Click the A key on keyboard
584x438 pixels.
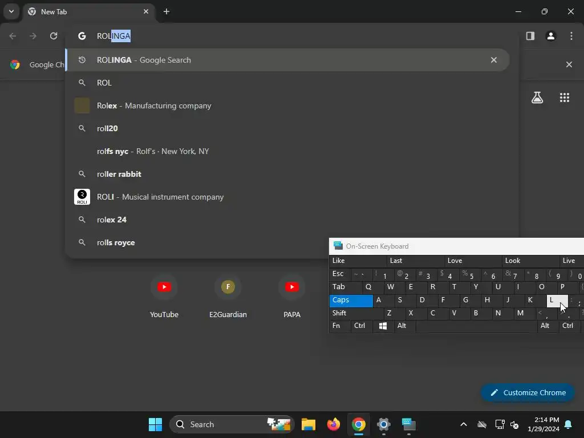pos(384,301)
